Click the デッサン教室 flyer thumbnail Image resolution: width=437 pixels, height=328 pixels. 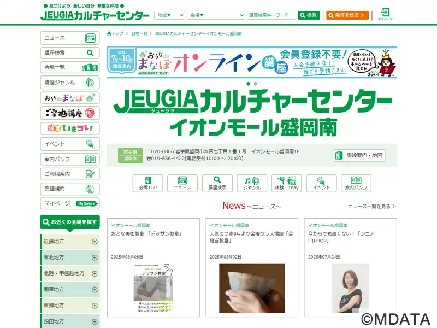click(153, 288)
